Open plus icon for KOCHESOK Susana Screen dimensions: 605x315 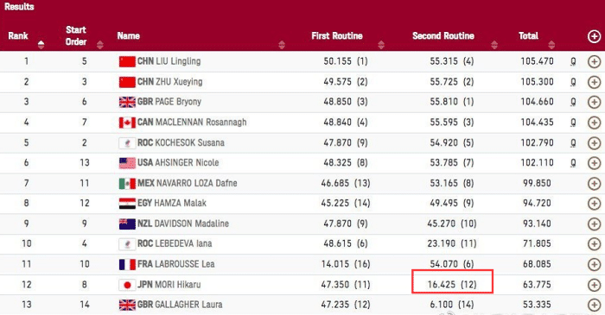[594, 143]
